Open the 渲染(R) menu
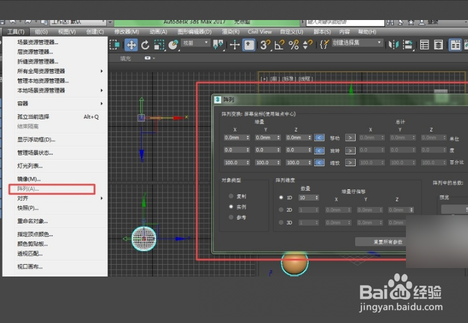468x323 pixels. [230, 32]
